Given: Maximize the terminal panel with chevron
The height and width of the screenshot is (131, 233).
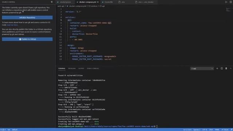Looking at the screenshot, I should [231, 68].
